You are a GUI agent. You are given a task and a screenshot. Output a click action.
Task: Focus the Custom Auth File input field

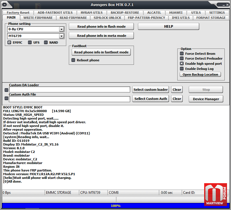(x=69, y=99)
